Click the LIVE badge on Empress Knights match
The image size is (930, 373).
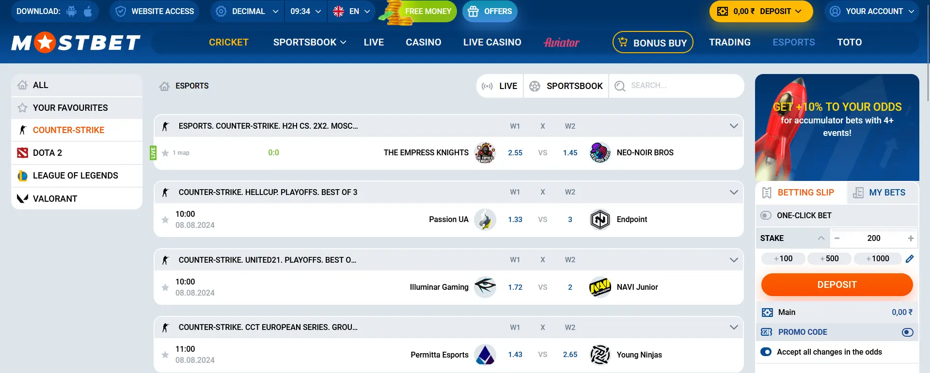[x=153, y=153]
